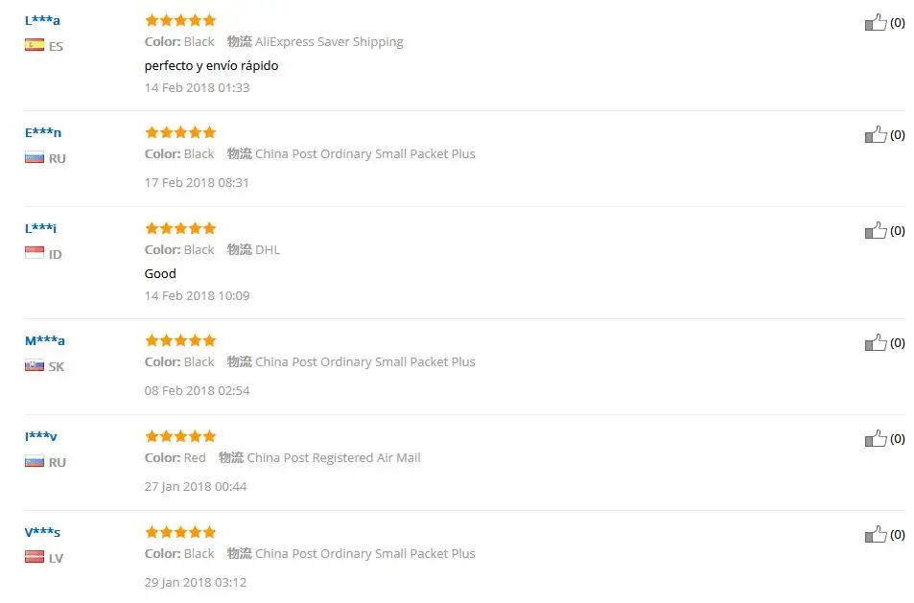Click the Indonesia flag beside ID
Image resolution: width=914 pixels, height=603 pixels.
(35, 253)
